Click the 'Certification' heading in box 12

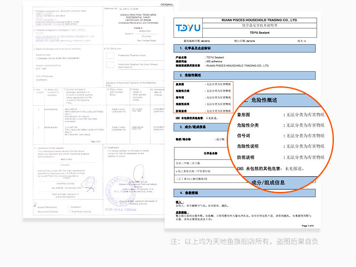pos(111,147)
